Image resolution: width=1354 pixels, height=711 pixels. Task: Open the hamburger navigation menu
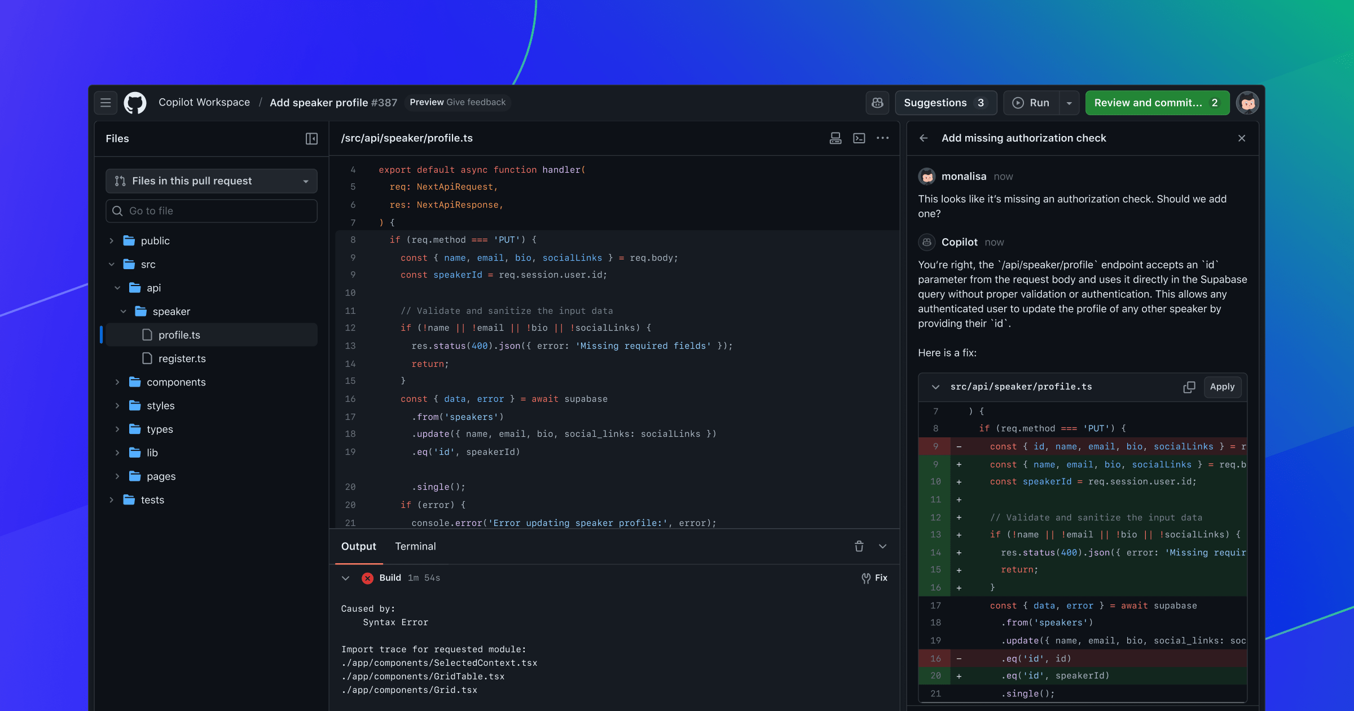[105, 103]
